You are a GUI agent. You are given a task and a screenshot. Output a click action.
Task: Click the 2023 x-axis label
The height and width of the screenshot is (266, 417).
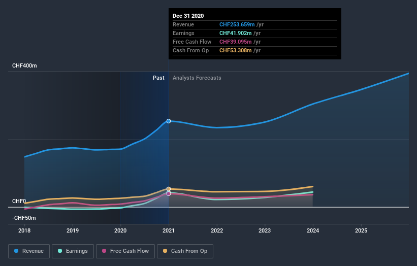pos(265,230)
